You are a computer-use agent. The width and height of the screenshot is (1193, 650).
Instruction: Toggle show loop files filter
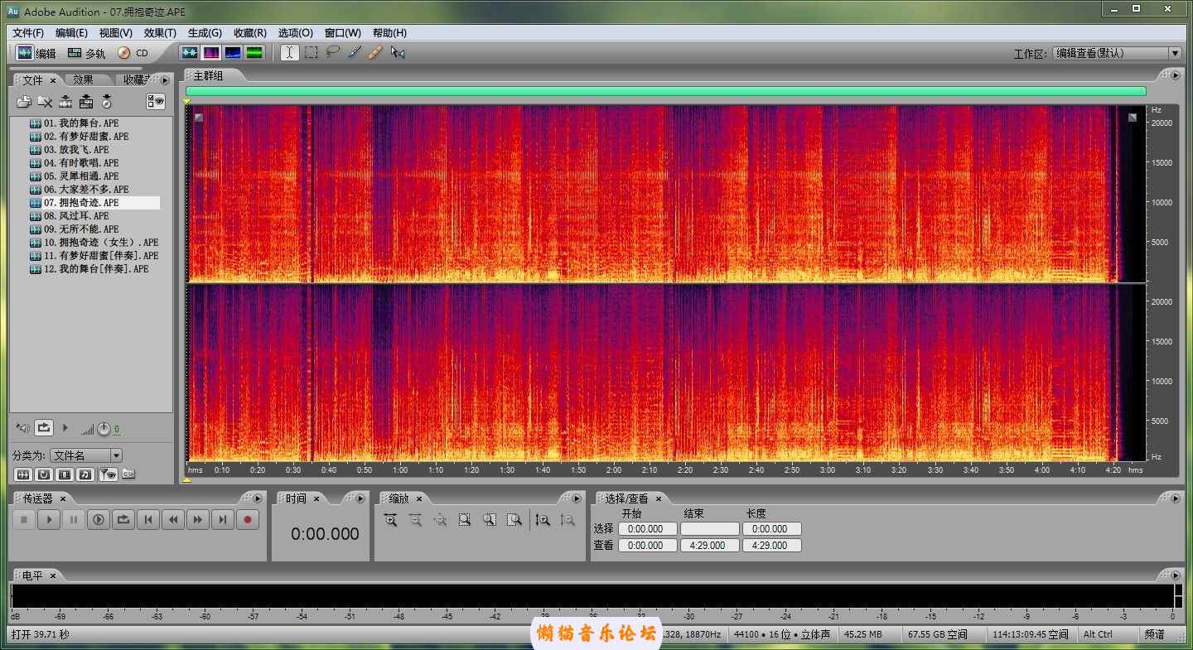pyautogui.click(x=44, y=474)
